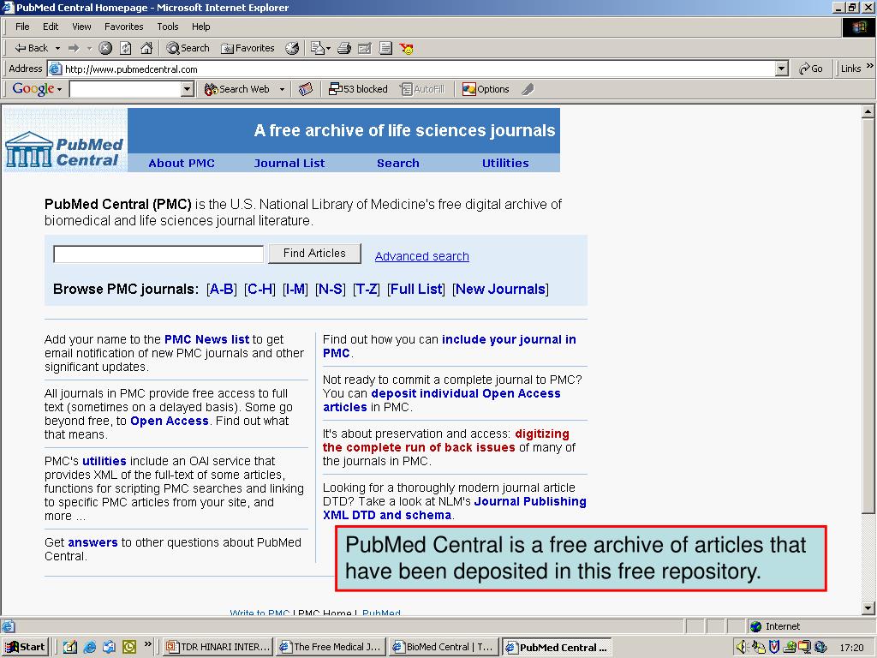Open the View menu
The height and width of the screenshot is (658, 877).
click(81, 27)
